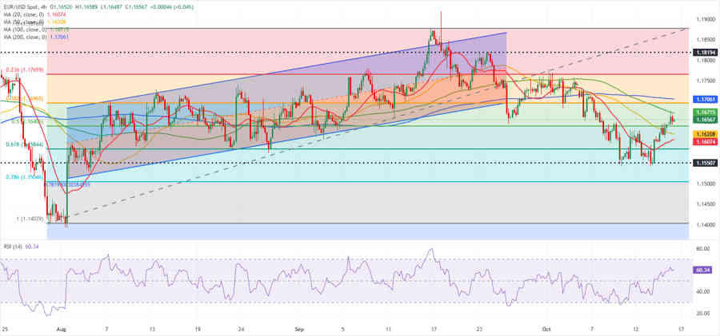Click the 1.16208 orange price tag

pos(706,134)
